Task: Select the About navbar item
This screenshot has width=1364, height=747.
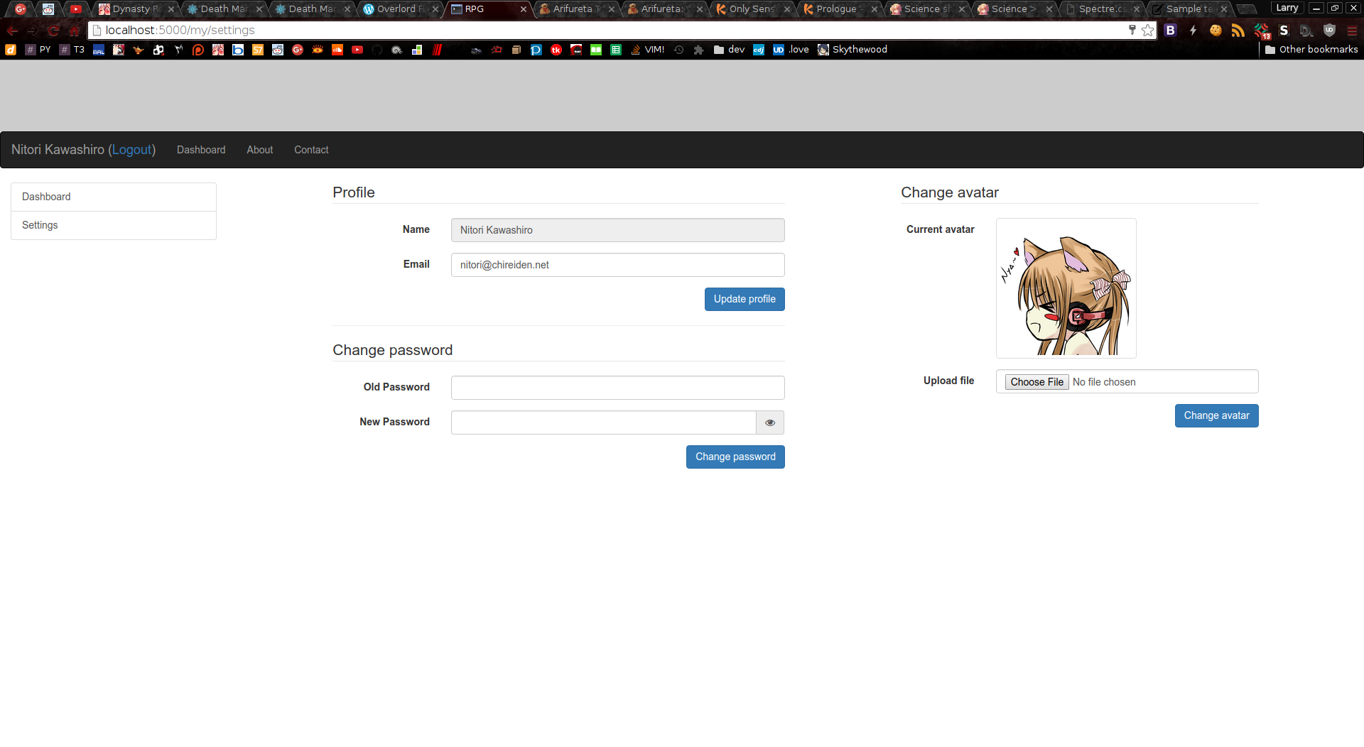Action: pyautogui.click(x=259, y=150)
